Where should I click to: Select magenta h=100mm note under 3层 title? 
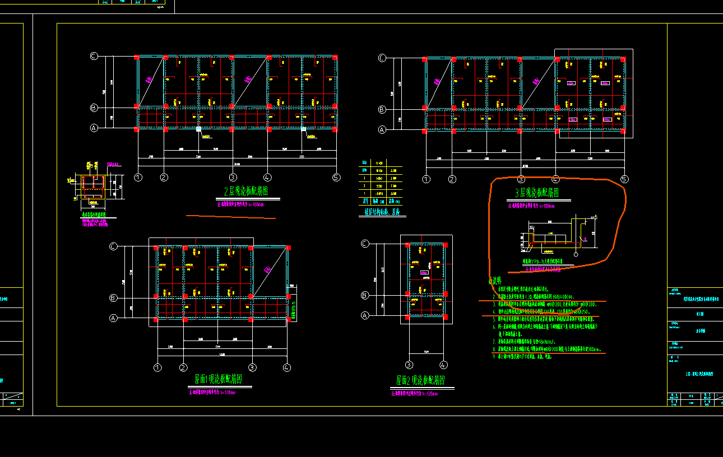(x=531, y=207)
